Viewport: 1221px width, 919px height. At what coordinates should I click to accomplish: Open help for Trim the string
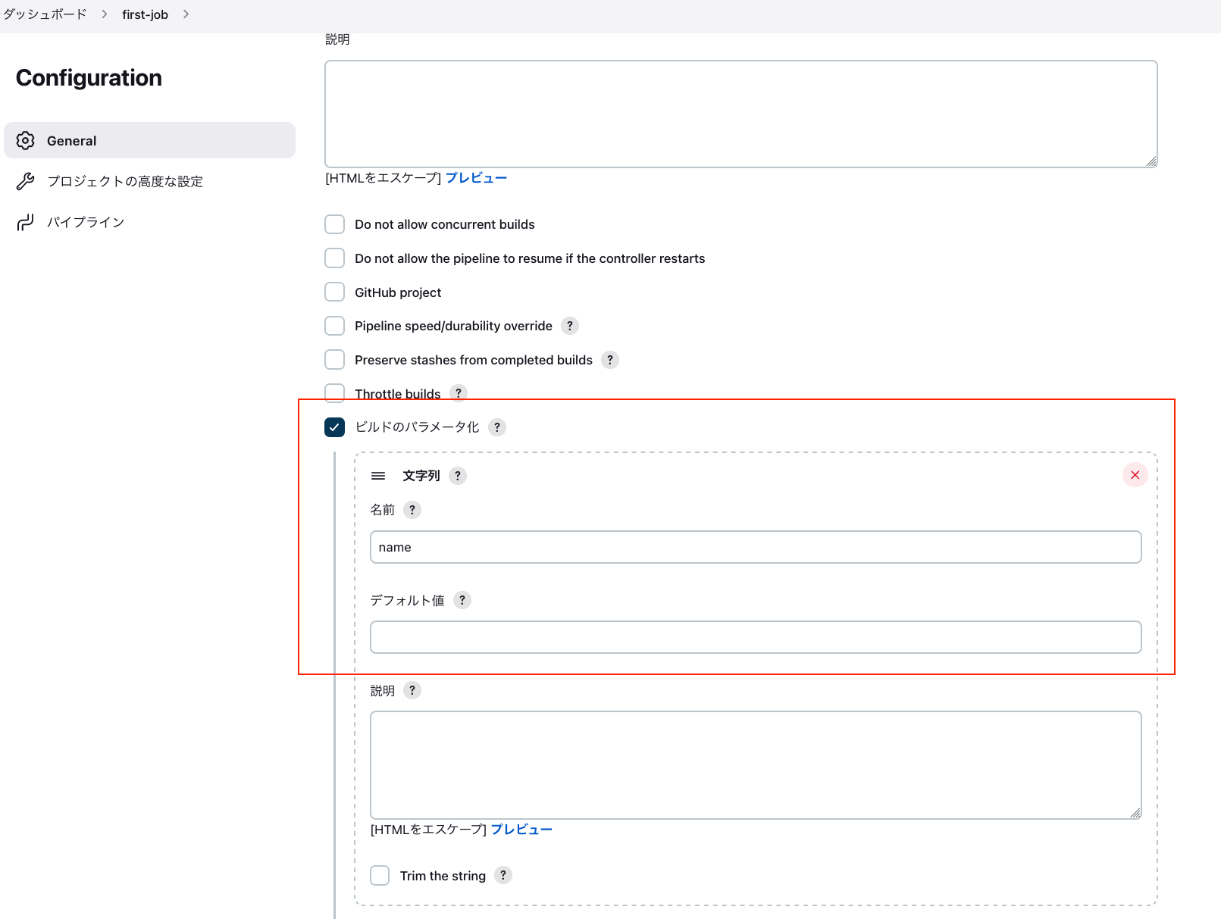coord(503,875)
